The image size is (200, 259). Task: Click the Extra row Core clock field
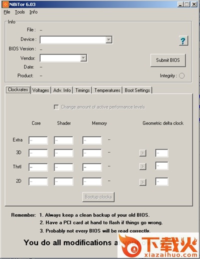click(x=38, y=140)
